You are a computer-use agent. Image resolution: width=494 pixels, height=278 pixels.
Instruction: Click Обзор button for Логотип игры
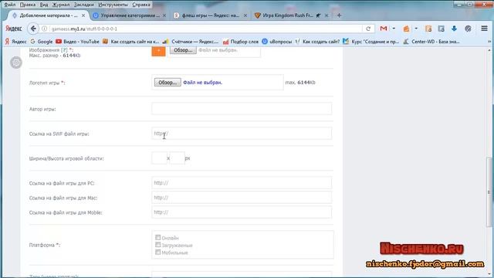[167, 83]
